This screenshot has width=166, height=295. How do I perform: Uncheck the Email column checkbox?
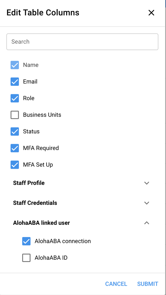15,81
